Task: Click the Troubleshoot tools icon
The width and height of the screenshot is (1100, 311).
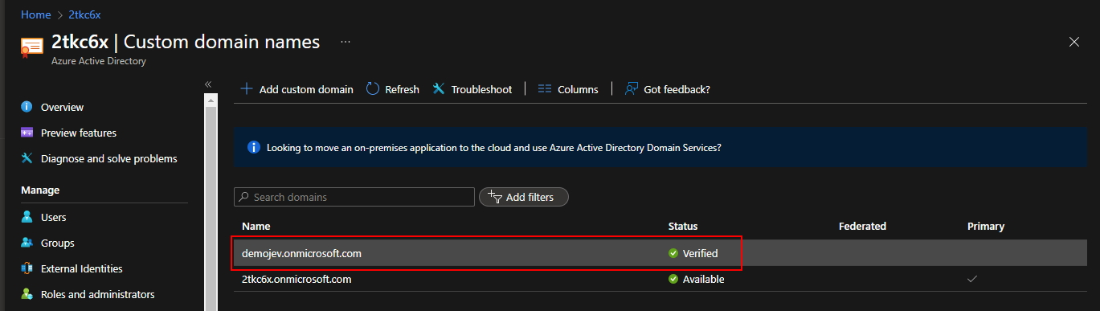Action: [439, 89]
